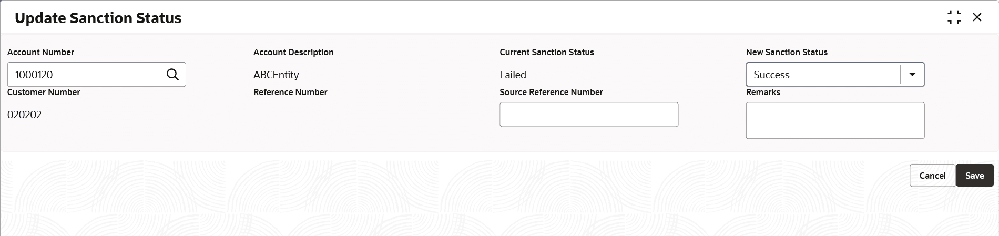
Task: Click the Current Sanction Status label
Action: click(x=547, y=52)
